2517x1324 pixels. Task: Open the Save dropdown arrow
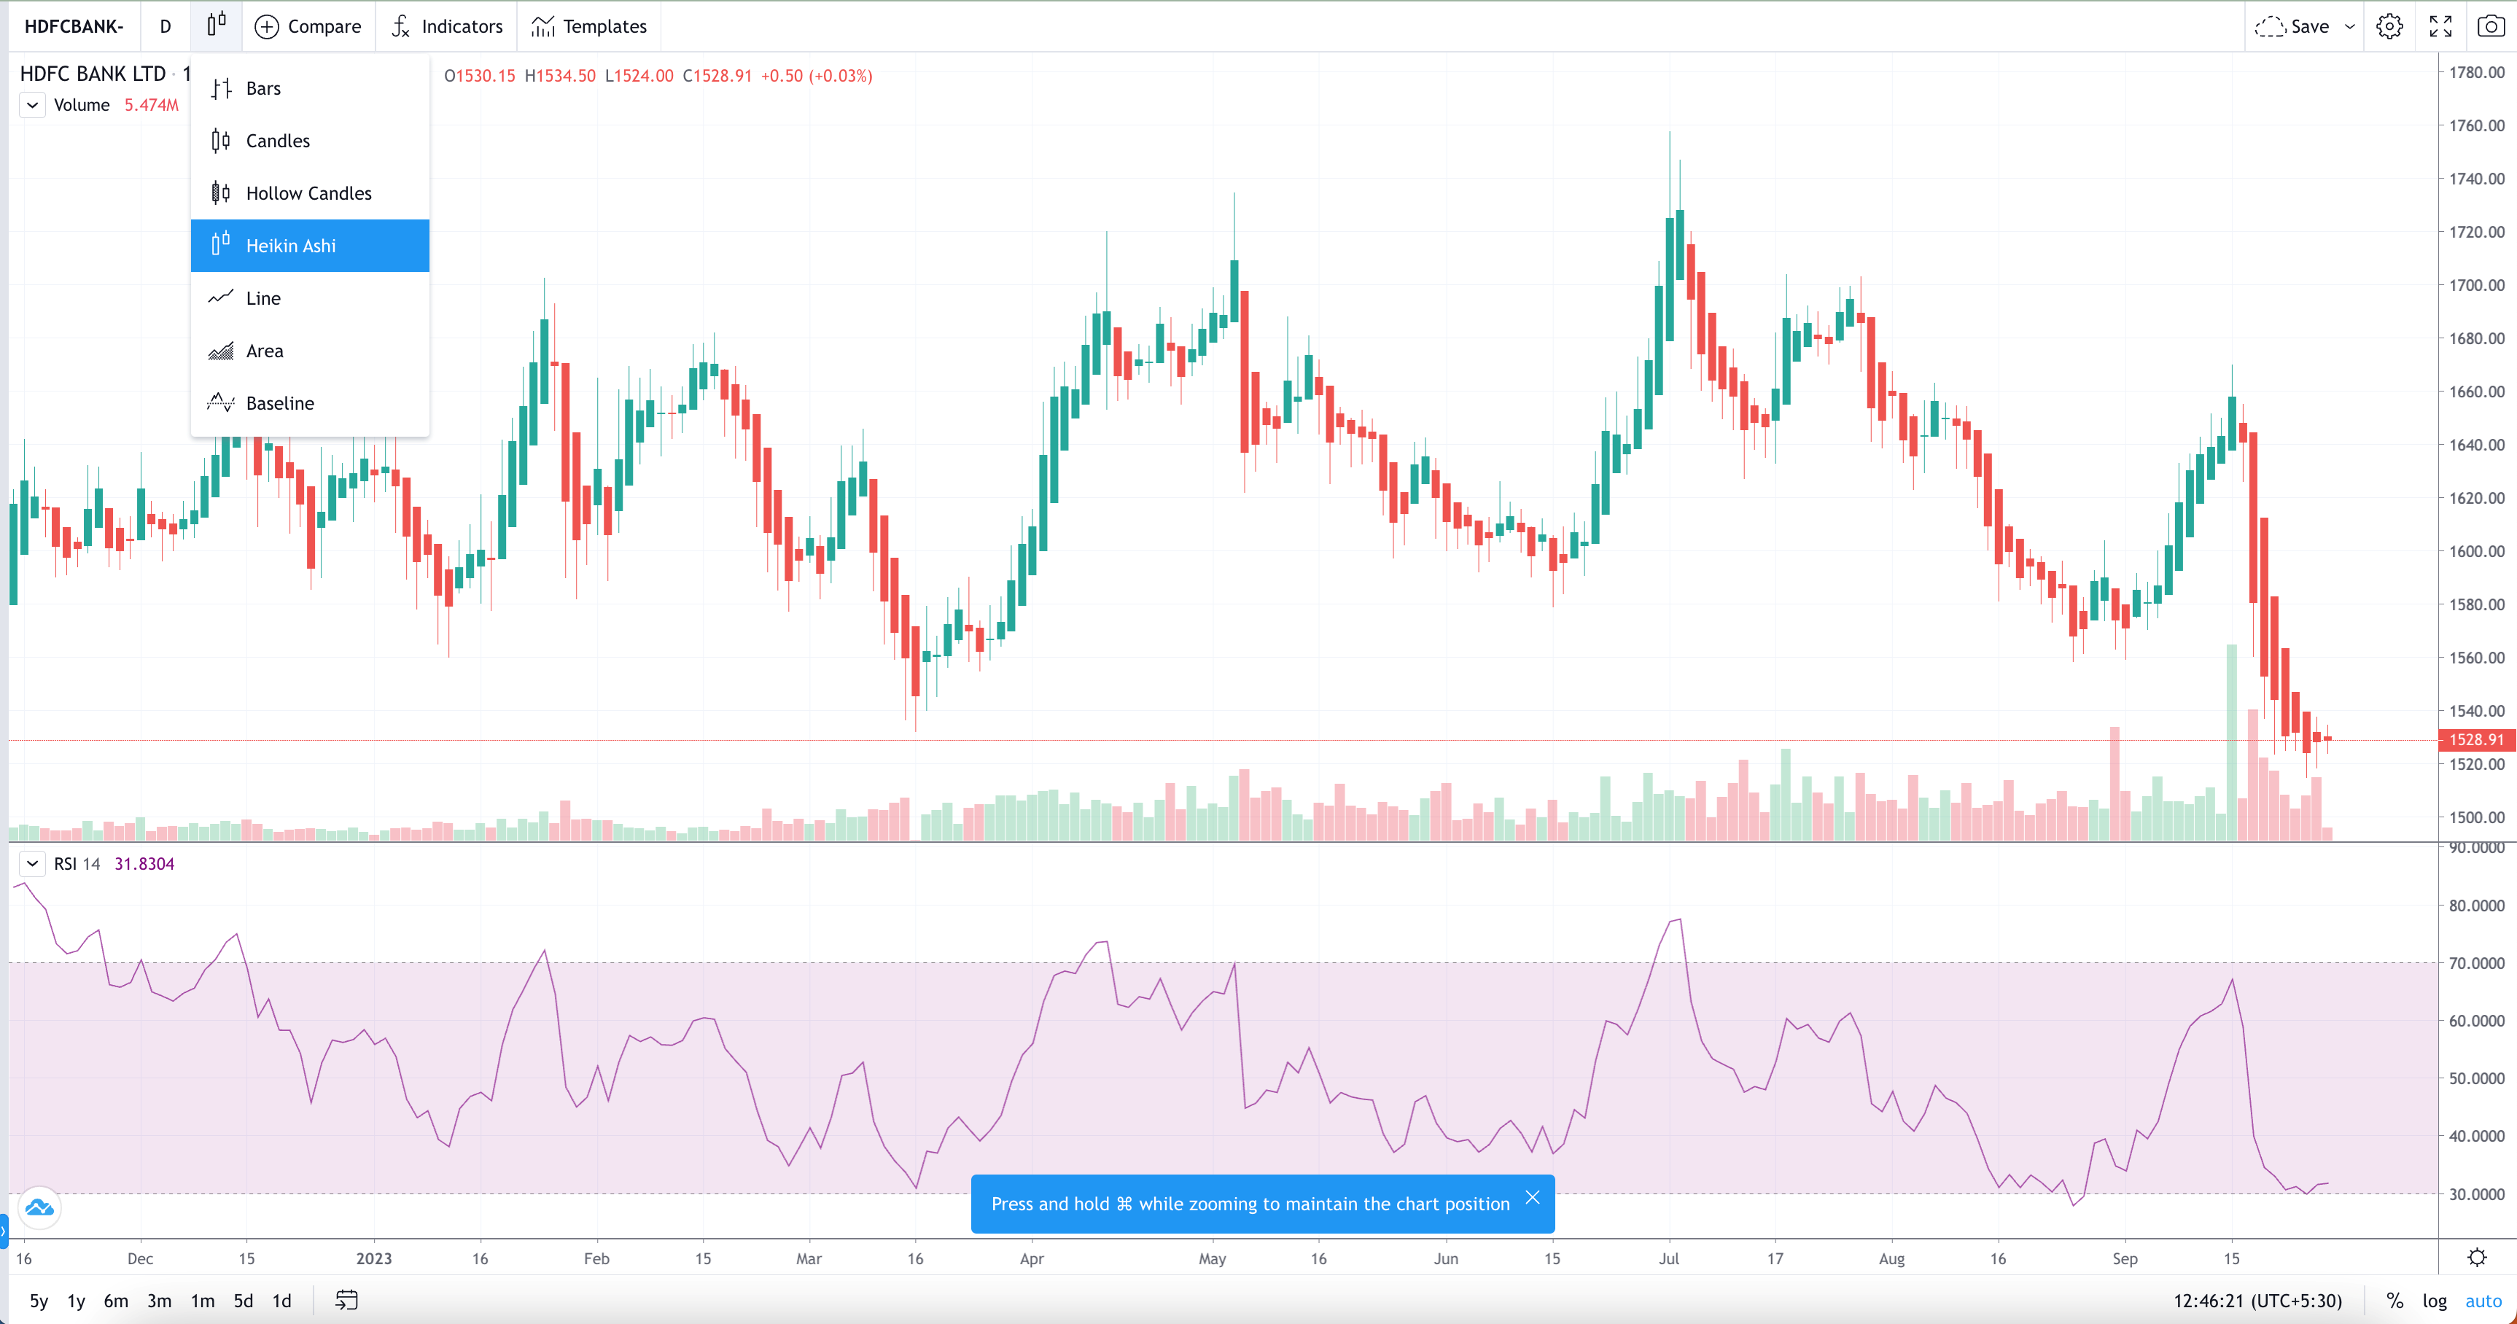tap(2350, 26)
